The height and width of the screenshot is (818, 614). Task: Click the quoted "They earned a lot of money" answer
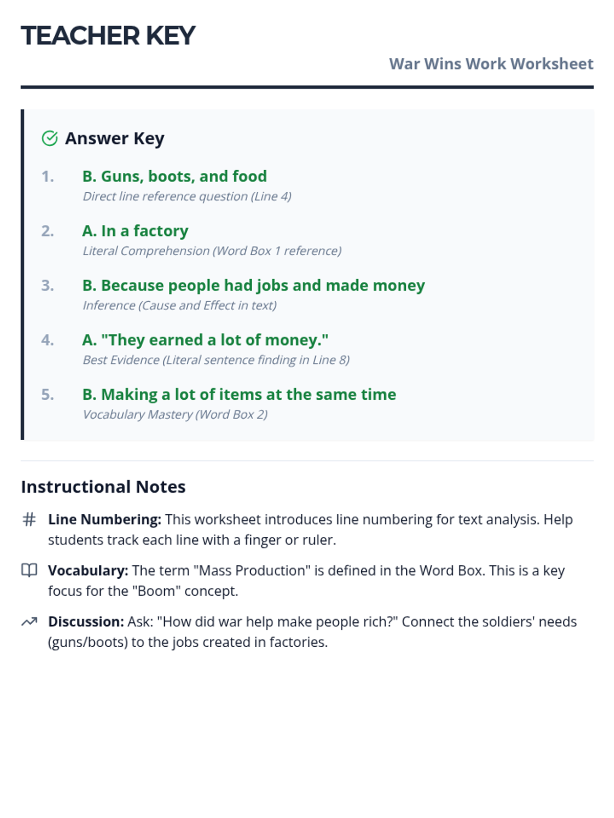pos(205,340)
